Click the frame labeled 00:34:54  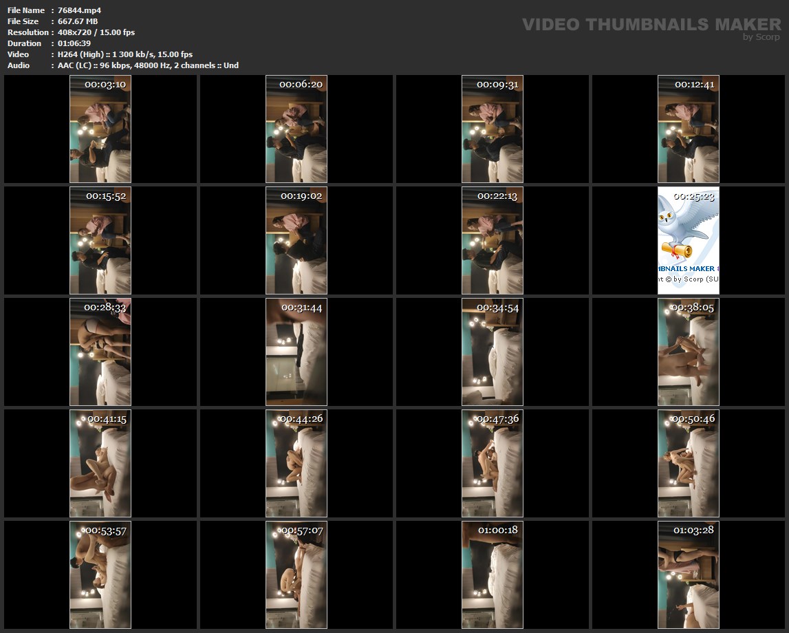click(493, 352)
